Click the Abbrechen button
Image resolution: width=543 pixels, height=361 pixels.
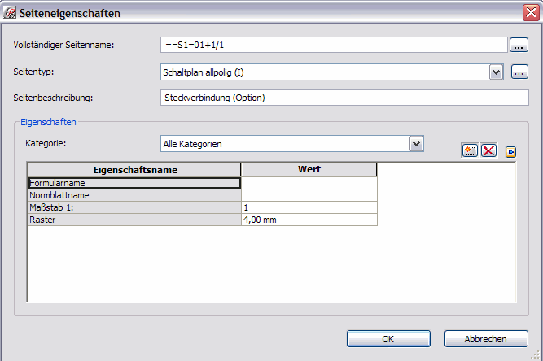tap(486, 339)
